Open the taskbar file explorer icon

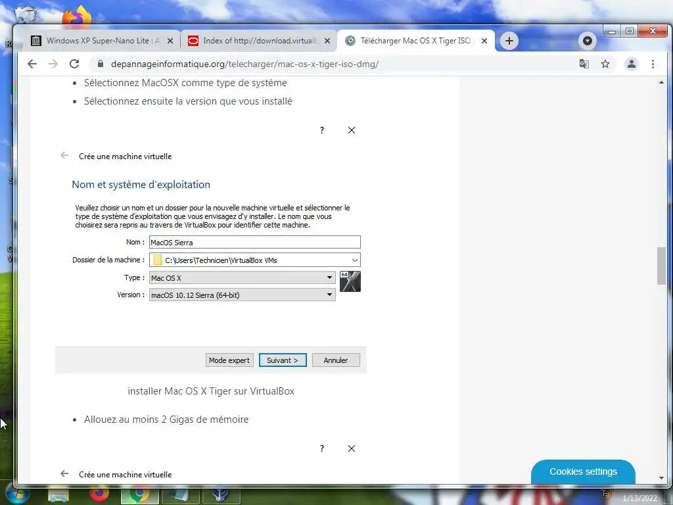[58, 496]
